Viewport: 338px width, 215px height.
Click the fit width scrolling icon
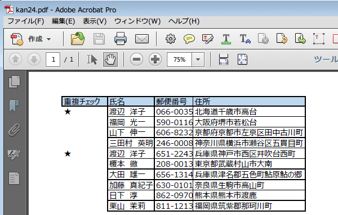(x=224, y=60)
